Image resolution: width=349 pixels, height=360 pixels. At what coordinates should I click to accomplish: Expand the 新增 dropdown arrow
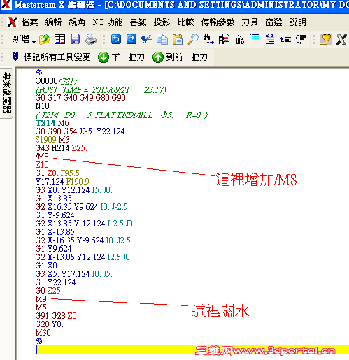click(34, 42)
